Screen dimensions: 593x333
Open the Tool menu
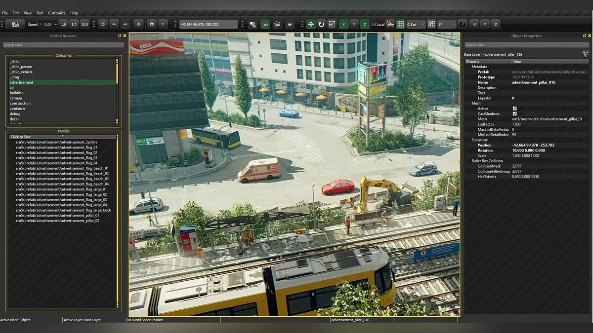coord(40,13)
